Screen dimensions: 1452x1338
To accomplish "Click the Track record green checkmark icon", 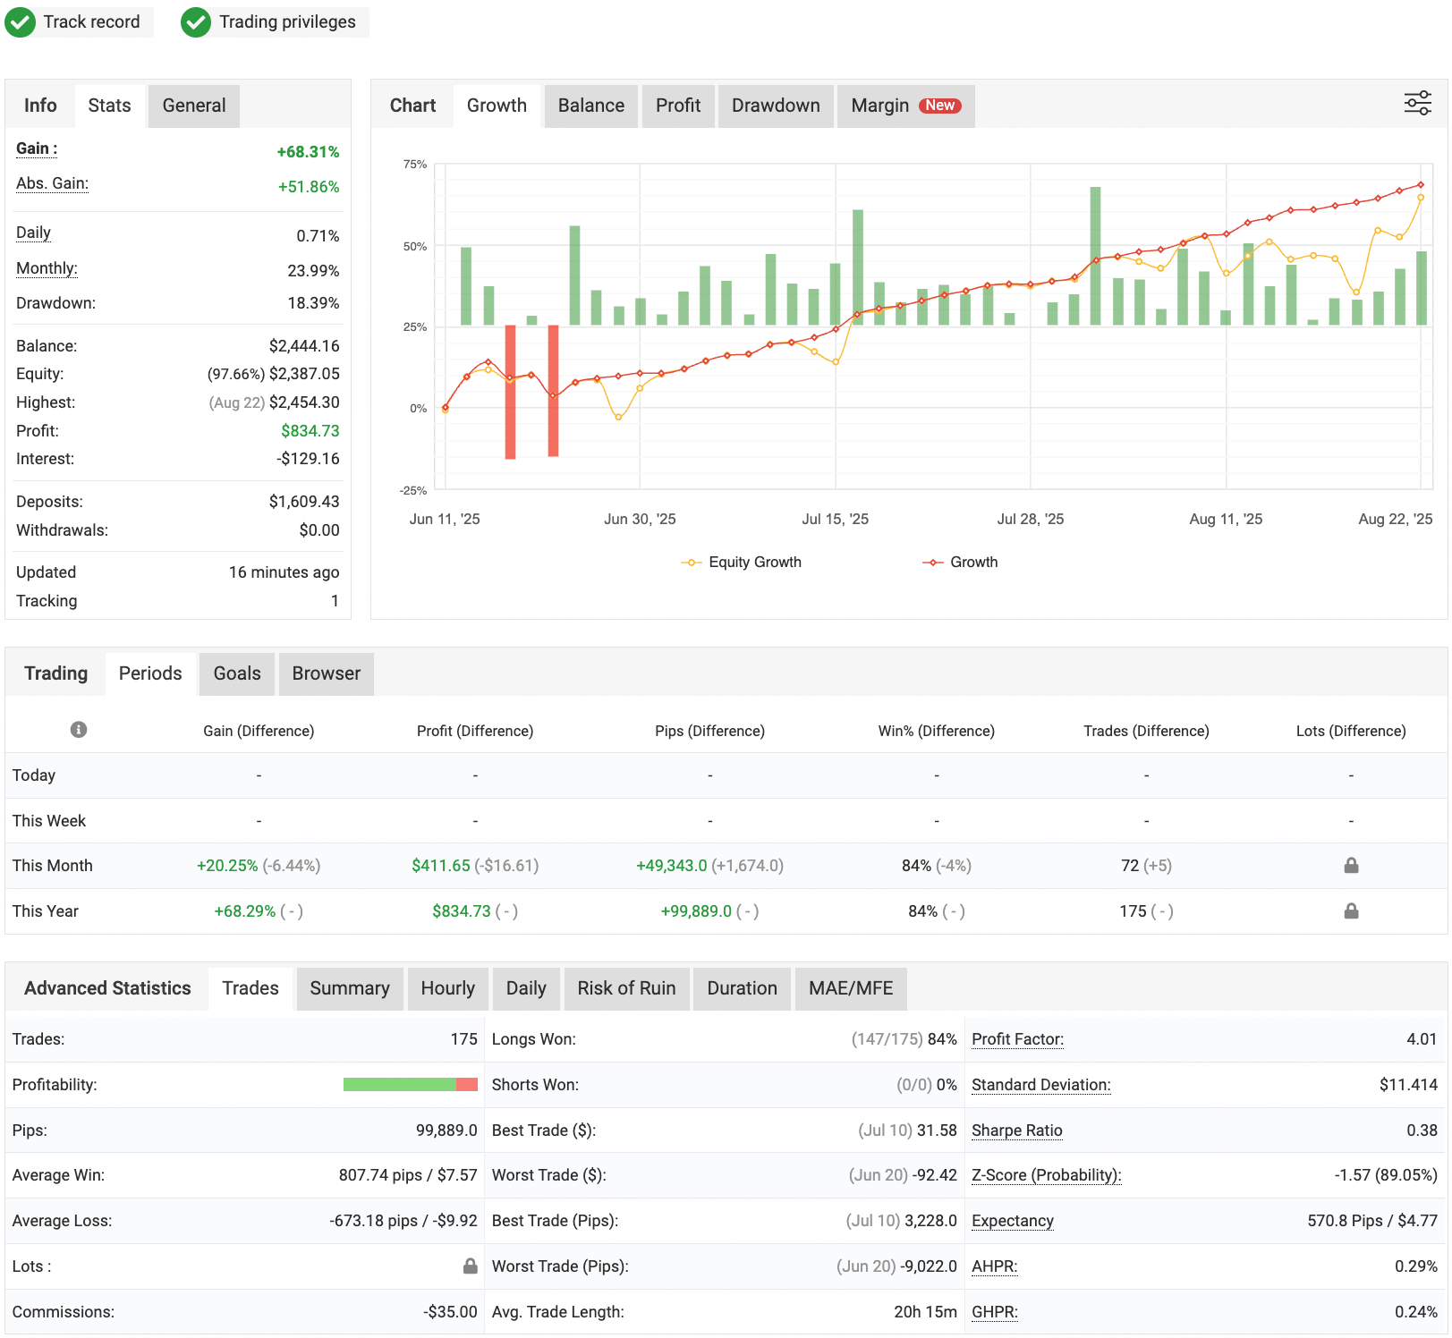I will [x=20, y=22].
